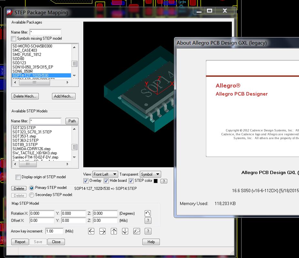Click the Available STEP Models Name filter field
This screenshot has height=258, width=299.
46,121
